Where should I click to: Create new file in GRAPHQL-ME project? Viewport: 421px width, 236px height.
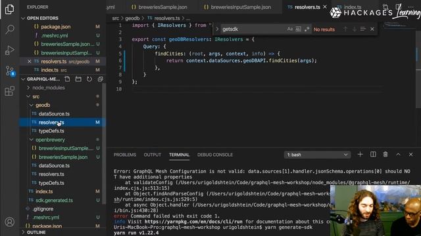[x=67, y=79]
